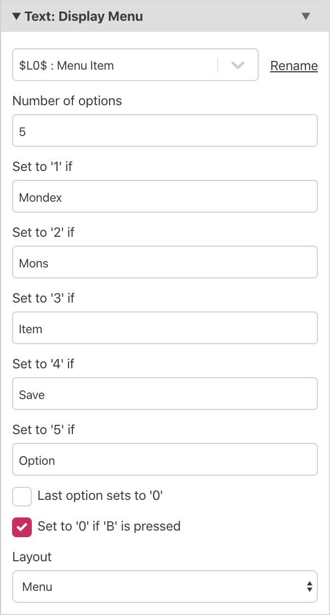Focus the Number of options field
The height and width of the screenshot is (615, 330).
164,130
